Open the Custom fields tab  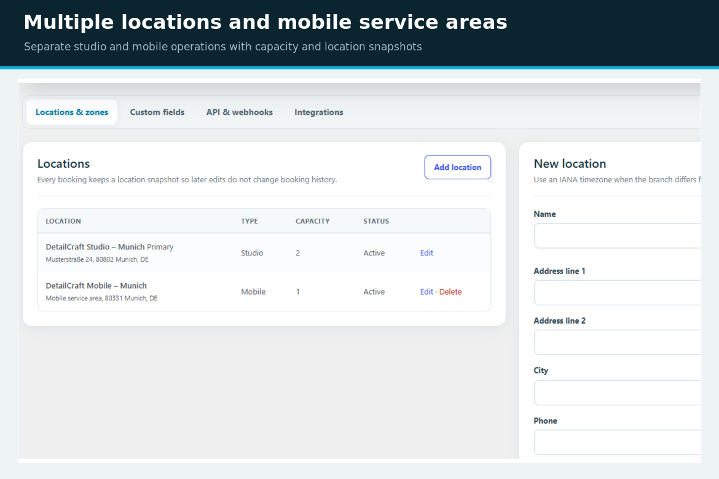pyautogui.click(x=157, y=112)
